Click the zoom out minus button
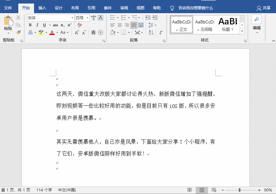Screen dimensions: 276x194 click(x=223, y=190)
